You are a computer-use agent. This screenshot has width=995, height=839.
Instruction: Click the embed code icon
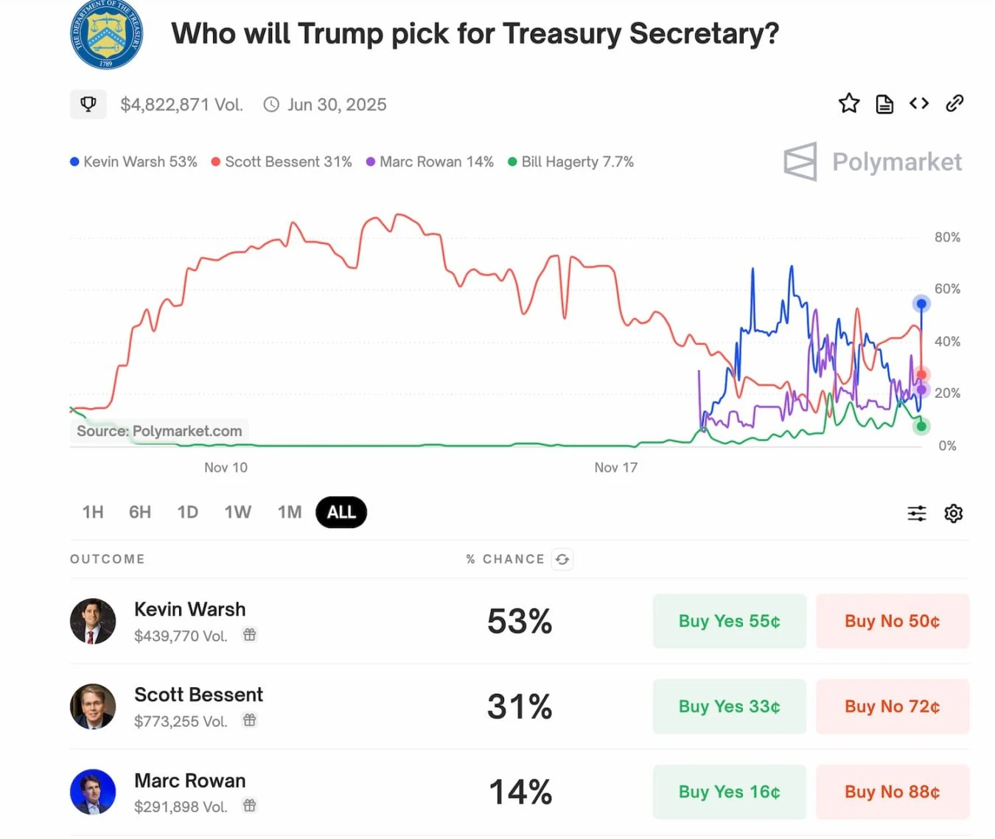(x=919, y=104)
